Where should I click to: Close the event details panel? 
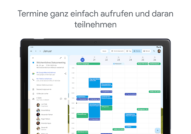pos(33,58)
